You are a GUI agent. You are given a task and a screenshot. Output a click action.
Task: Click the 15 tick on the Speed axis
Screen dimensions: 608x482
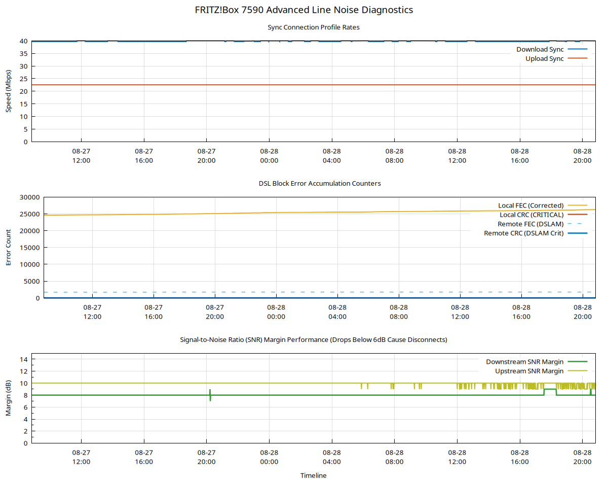coord(23,104)
